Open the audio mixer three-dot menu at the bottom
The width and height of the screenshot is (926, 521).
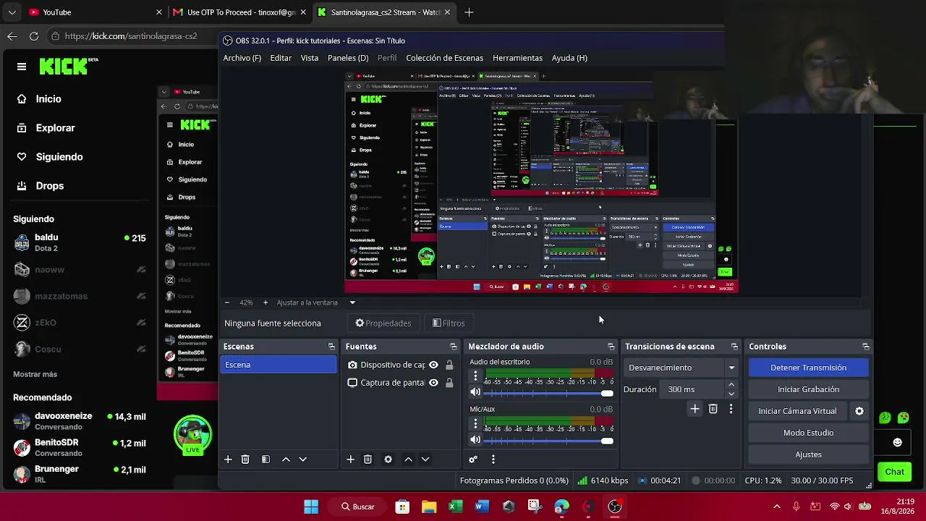click(493, 459)
